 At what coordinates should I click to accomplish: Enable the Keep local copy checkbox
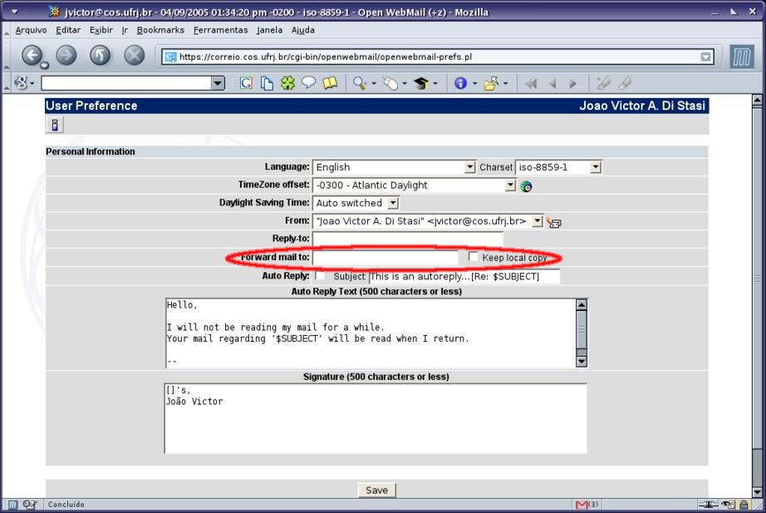[474, 257]
